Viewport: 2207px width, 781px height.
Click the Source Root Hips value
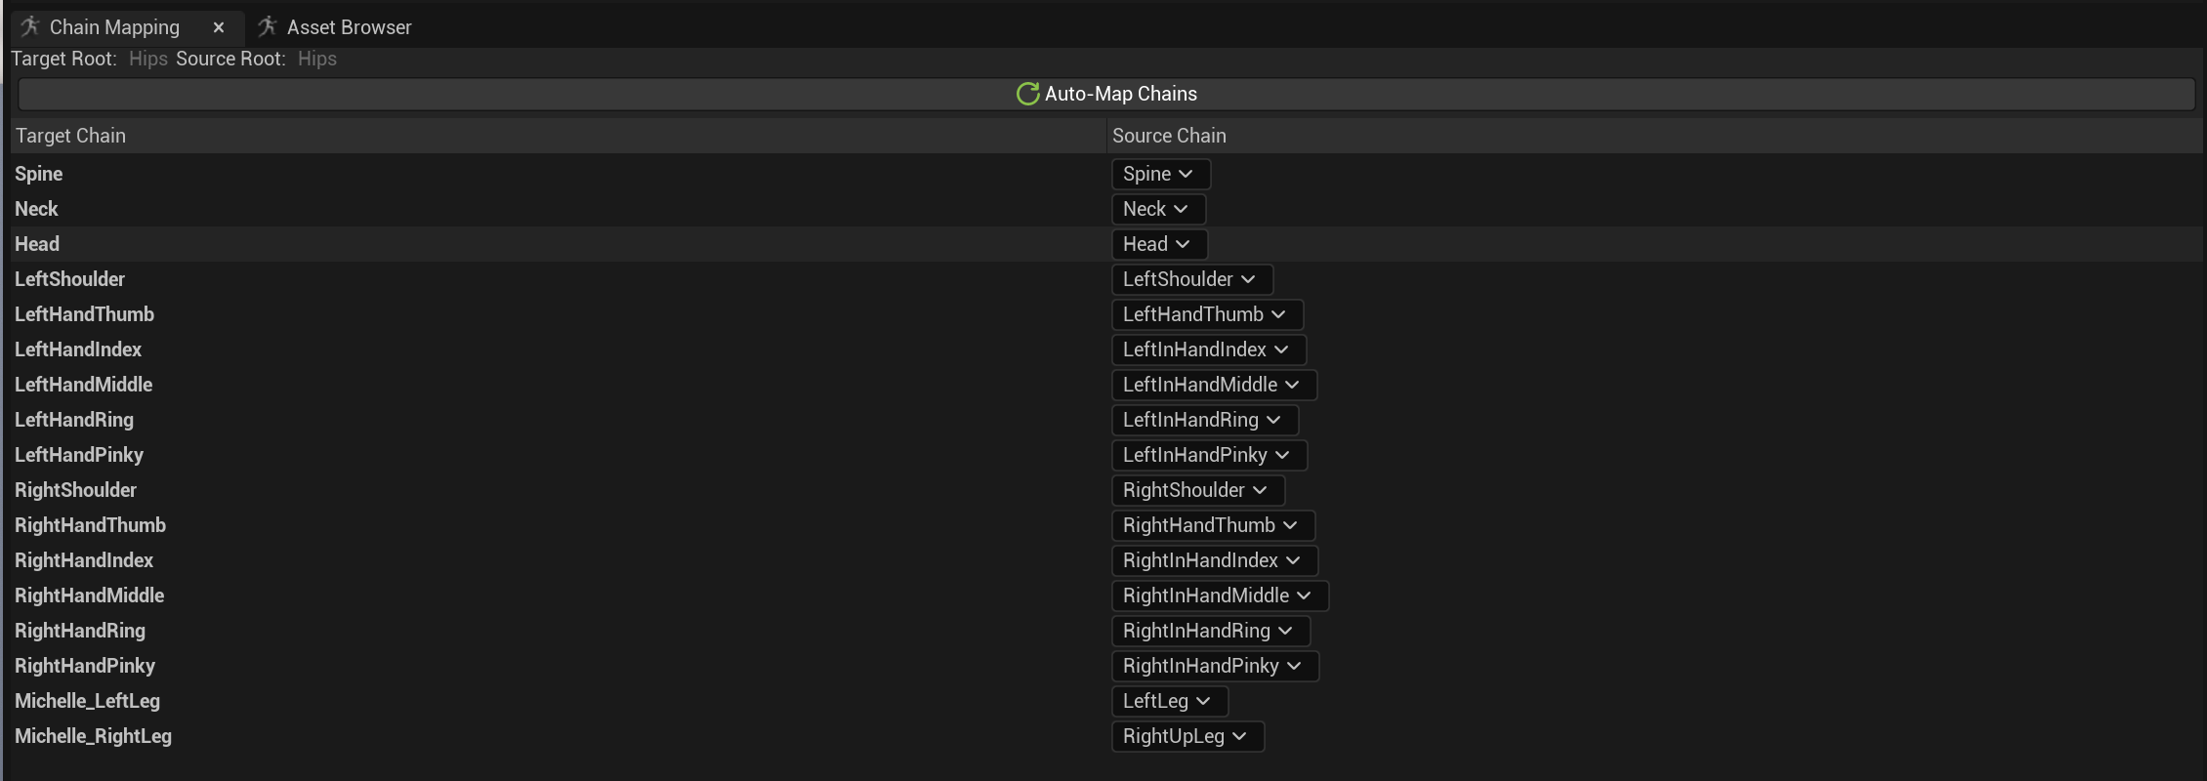pyautogui.click(x=317, y=59)
